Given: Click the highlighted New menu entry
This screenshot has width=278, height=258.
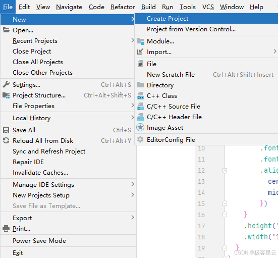Looking at the screenshot, I should click(x=68, y=19).
